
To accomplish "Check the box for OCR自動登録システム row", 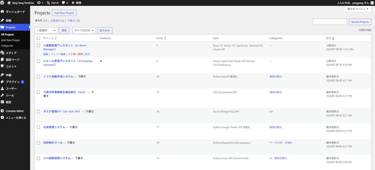I will [x=38, y=158].
